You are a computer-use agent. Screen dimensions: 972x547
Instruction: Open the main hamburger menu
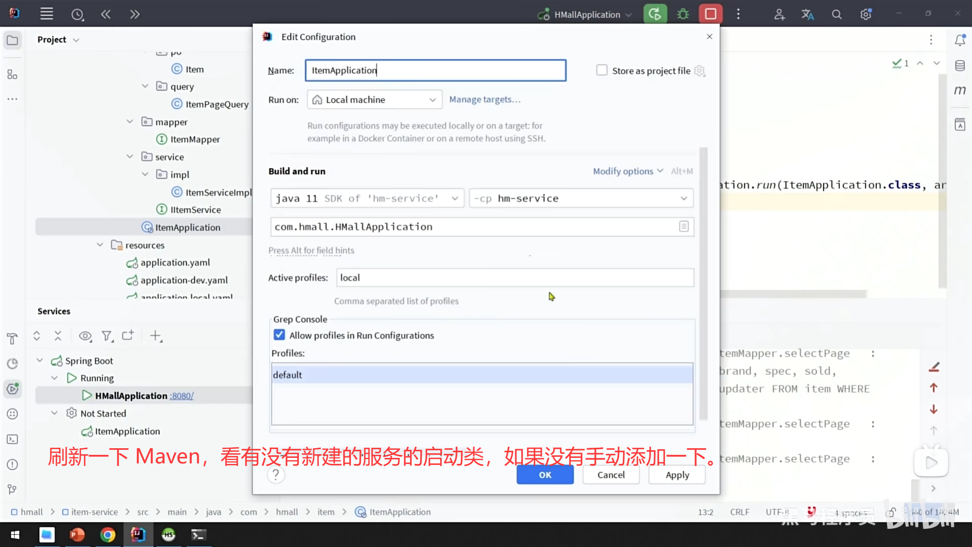coord(47,14)
